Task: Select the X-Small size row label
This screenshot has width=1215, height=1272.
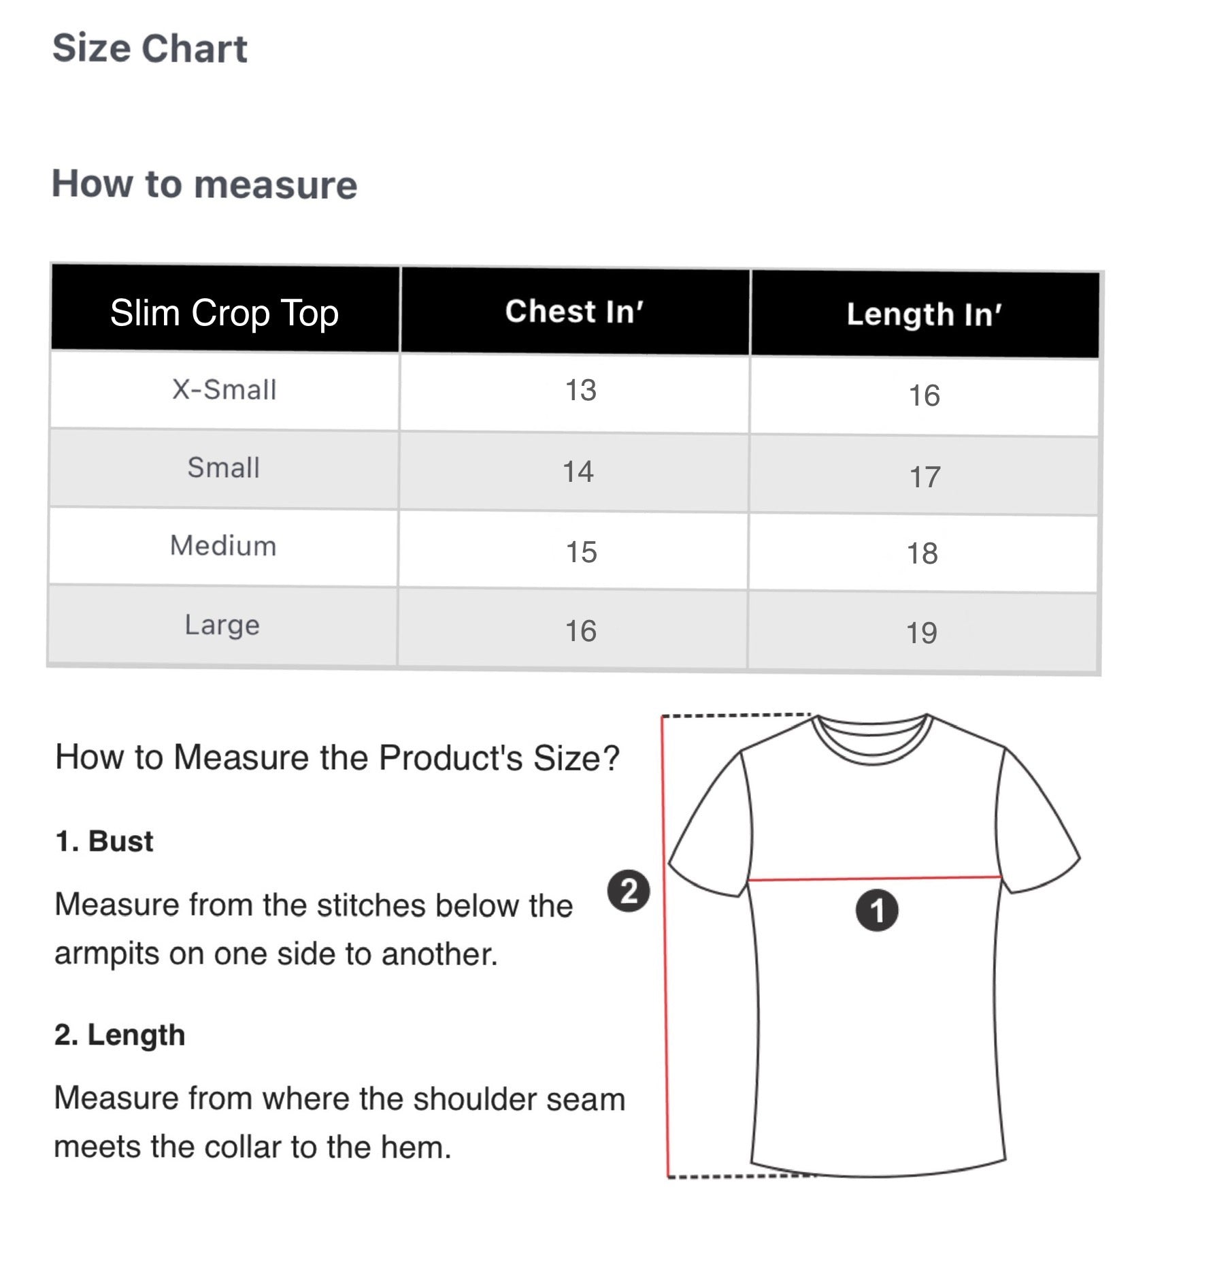Action: pos(224,390)
